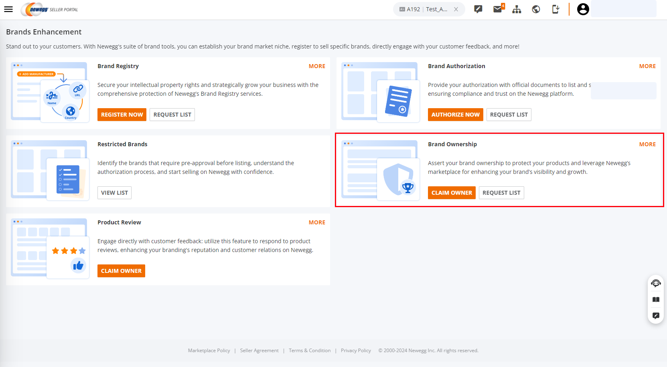Click CLAIM OWNER under Brand Ownership

(452, 193)
